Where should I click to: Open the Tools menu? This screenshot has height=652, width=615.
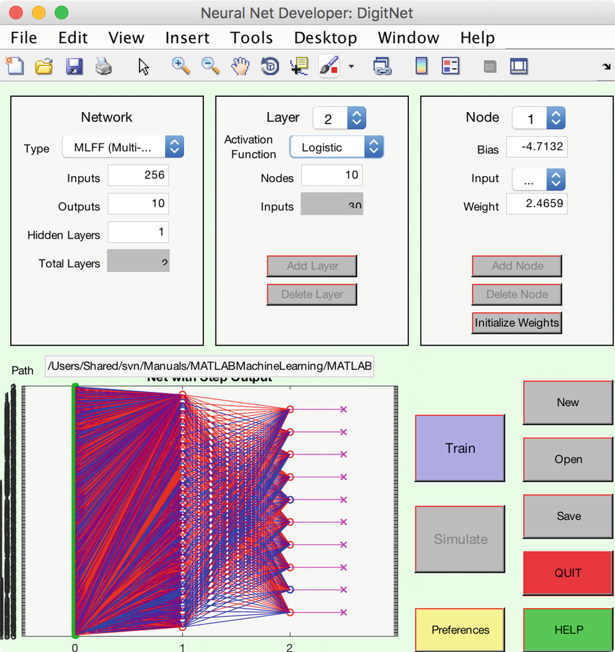(x=251, y=38)
